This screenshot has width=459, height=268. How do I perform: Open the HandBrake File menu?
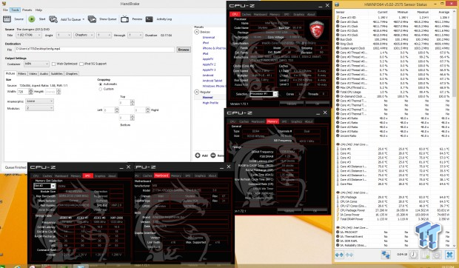[x=5, y=10]
